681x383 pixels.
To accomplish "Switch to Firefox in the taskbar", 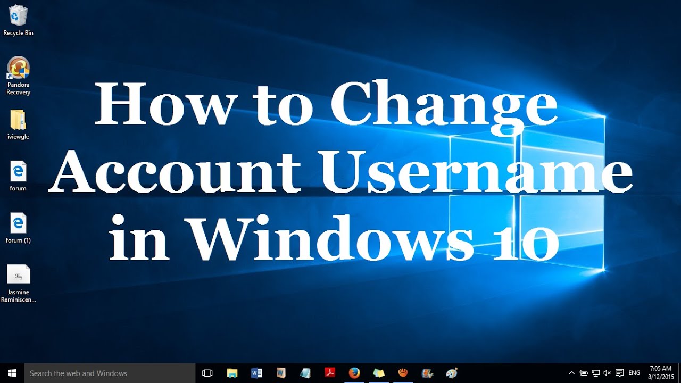I will (354, 373).
